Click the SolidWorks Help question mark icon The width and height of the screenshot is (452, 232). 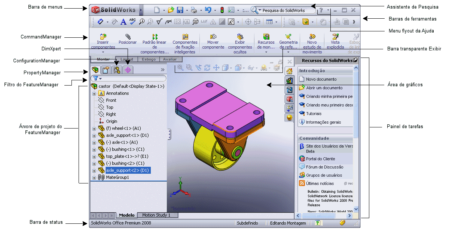point(321,10)
